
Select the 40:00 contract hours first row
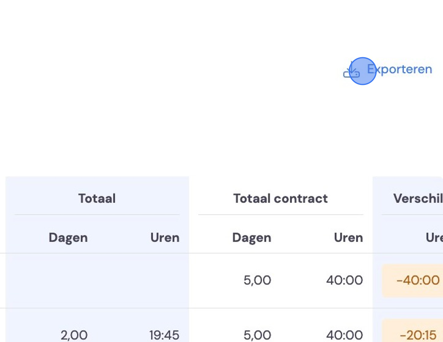click(x=345, y=280)
